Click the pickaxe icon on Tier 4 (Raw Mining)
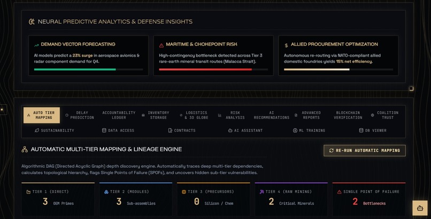 tap(261, 192)
